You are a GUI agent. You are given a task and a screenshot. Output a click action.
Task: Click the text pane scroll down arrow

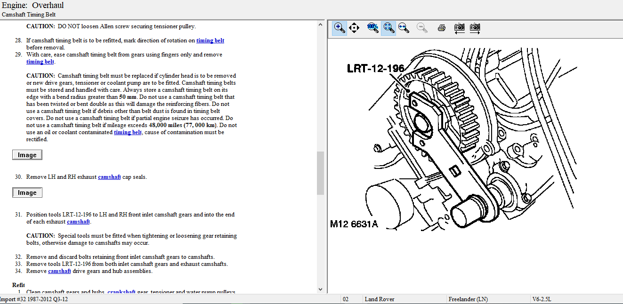pyautogui.click(x=321, y=289)
